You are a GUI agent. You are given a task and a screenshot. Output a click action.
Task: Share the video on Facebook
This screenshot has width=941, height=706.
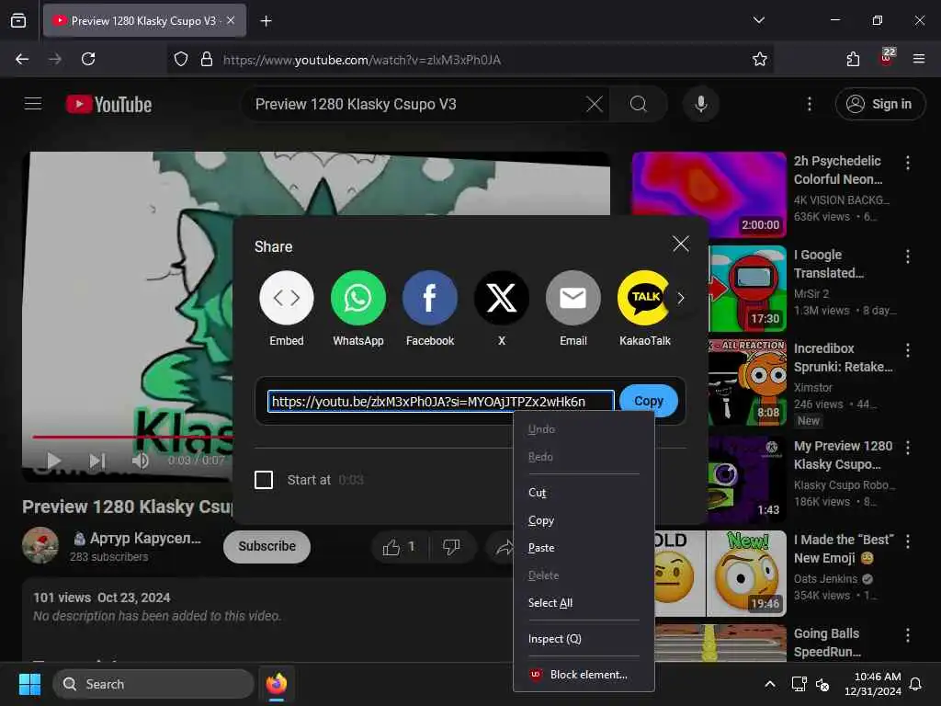click(x=430, y=298)
